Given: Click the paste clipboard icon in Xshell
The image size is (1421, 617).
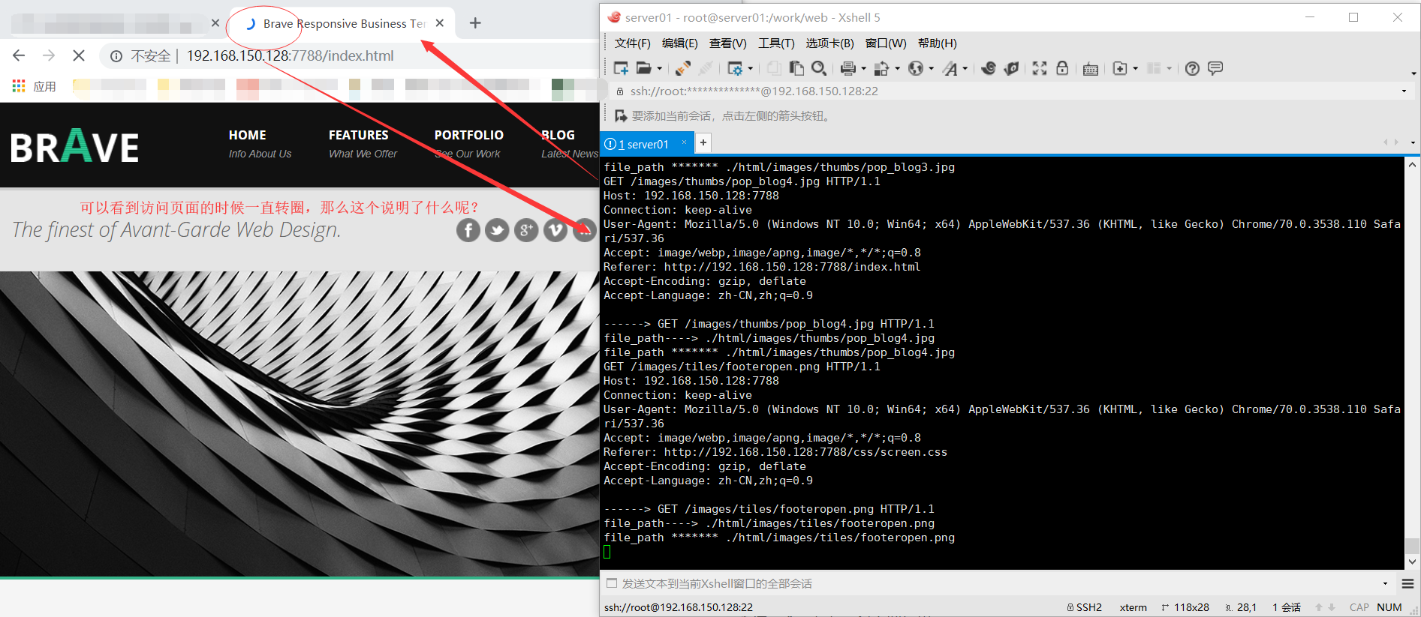Looking at the screenshot, I should [796, 69].
